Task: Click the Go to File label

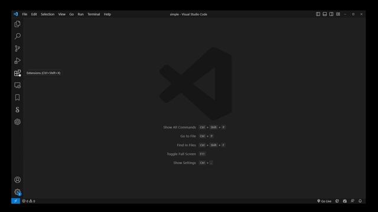Action: [188, 136]
